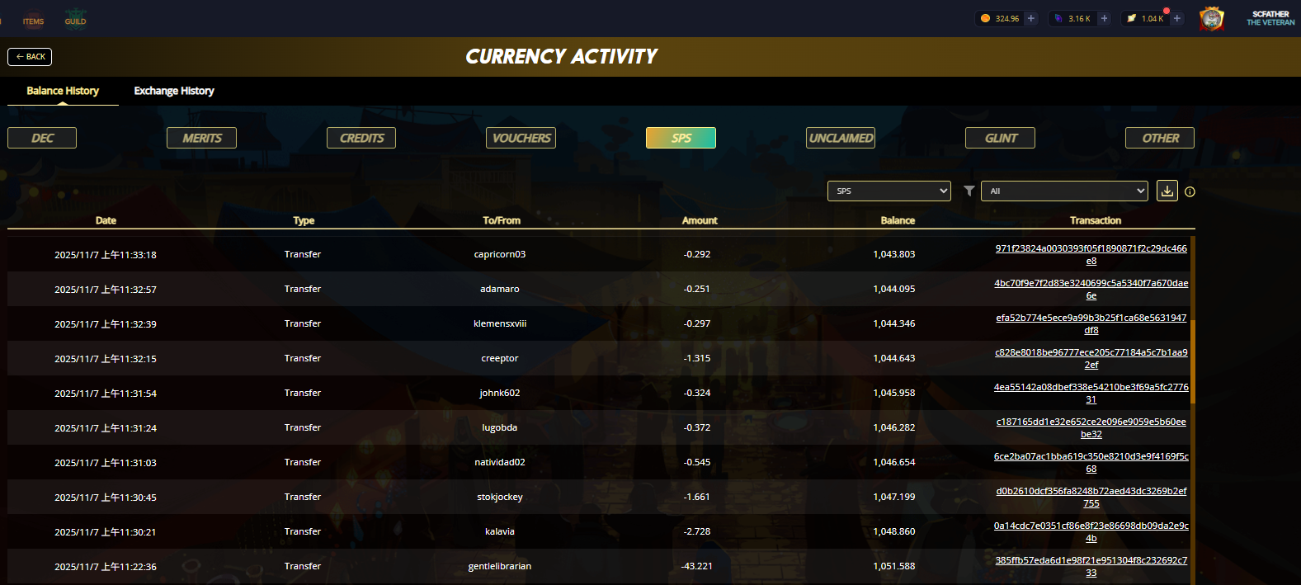Click date 2025/11/7 上午11:33:18
Viewport: 1301px width, 585px height.
pyautogui.click(x=106, y=255)
